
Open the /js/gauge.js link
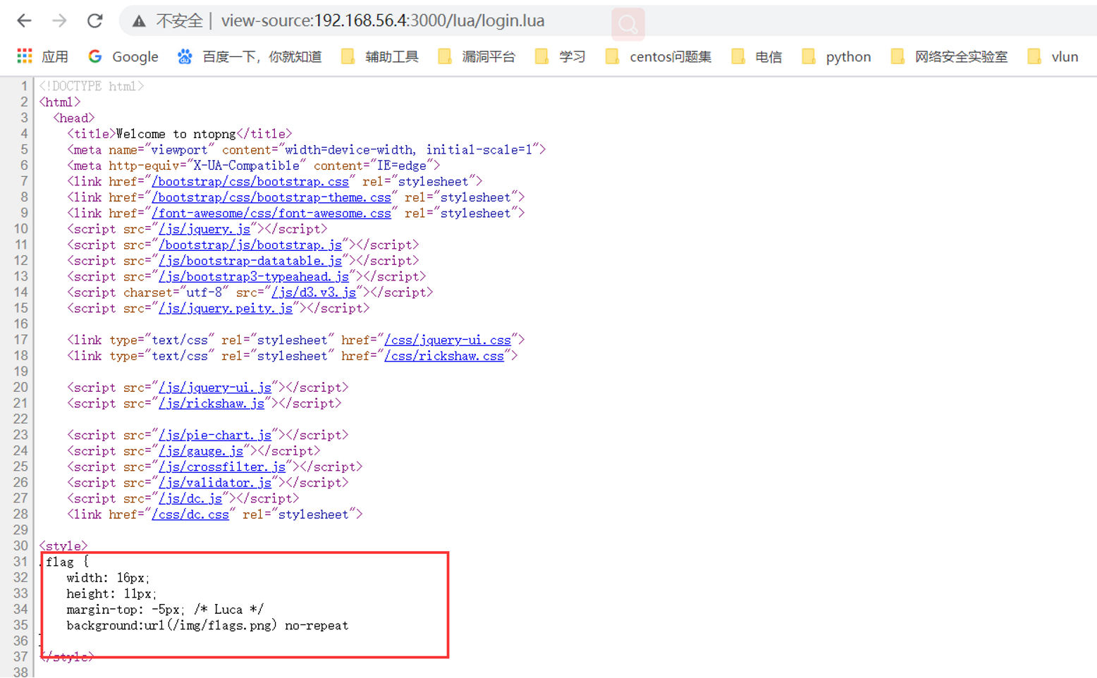201,451
